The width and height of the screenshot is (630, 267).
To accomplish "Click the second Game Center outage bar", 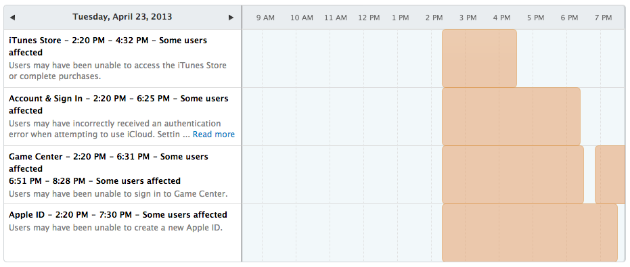I will [x=610, y=174].
